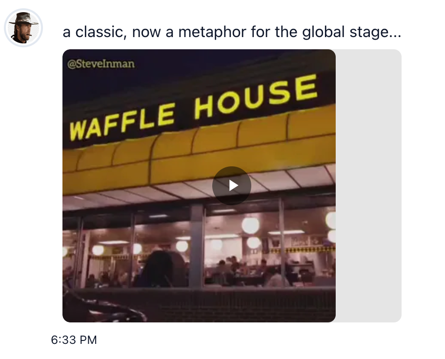The image size is (445, 359).
Task: Click the 6:33 PM timestamp
Action: pyautogui.click(x=74, y=340)
